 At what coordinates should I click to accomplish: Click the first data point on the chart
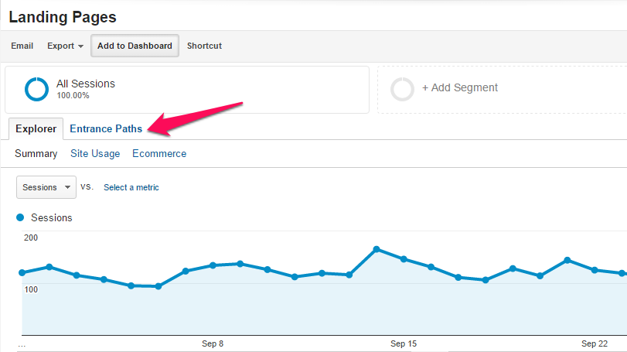(x=22, y=272)
